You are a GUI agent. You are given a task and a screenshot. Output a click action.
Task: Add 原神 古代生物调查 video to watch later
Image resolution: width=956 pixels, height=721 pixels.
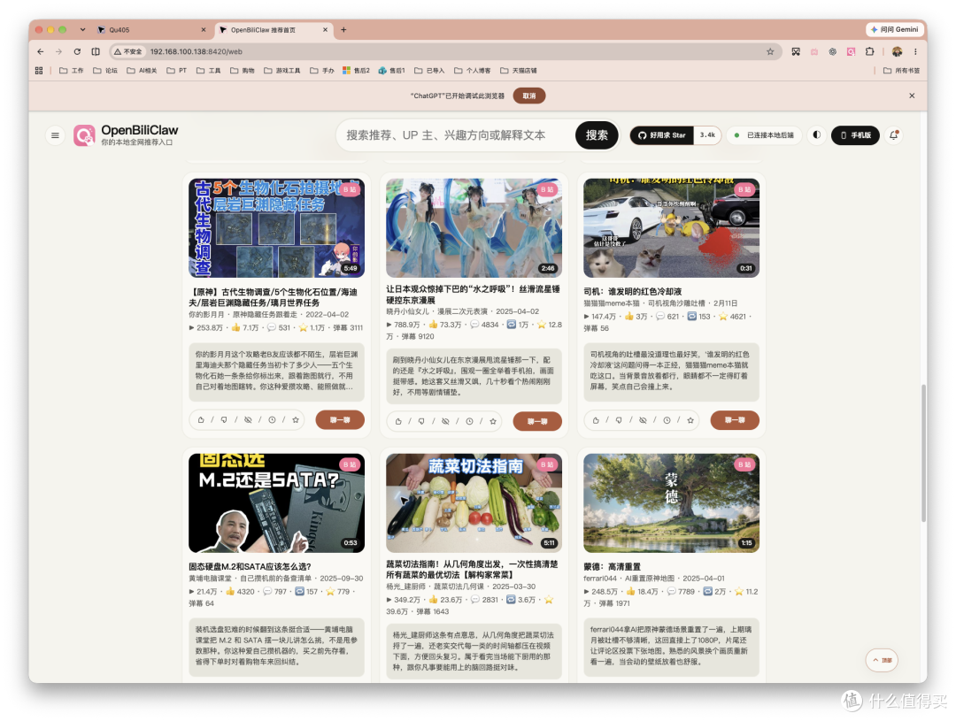click(x=272, y=420)
